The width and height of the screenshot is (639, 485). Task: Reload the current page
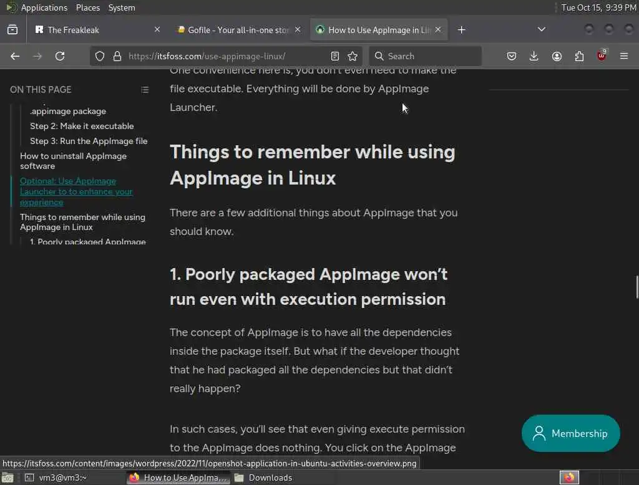(x=60, y=56)
